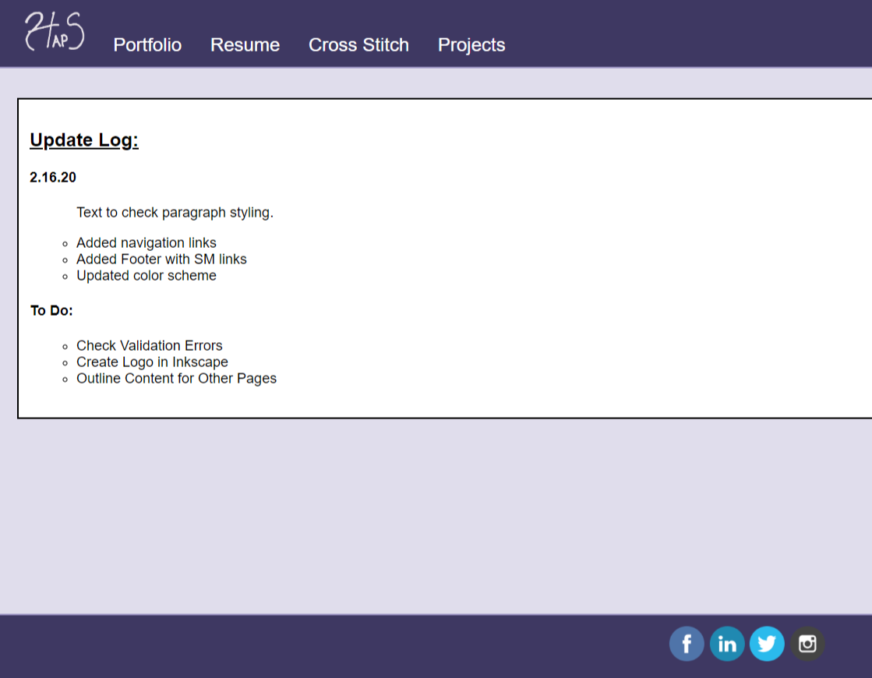Click the Twitter bird icon

click(767, 644)
